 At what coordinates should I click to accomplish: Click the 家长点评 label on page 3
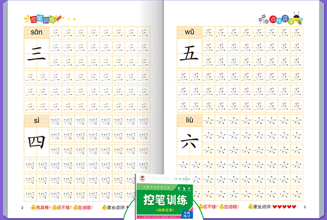click(262, 207)
